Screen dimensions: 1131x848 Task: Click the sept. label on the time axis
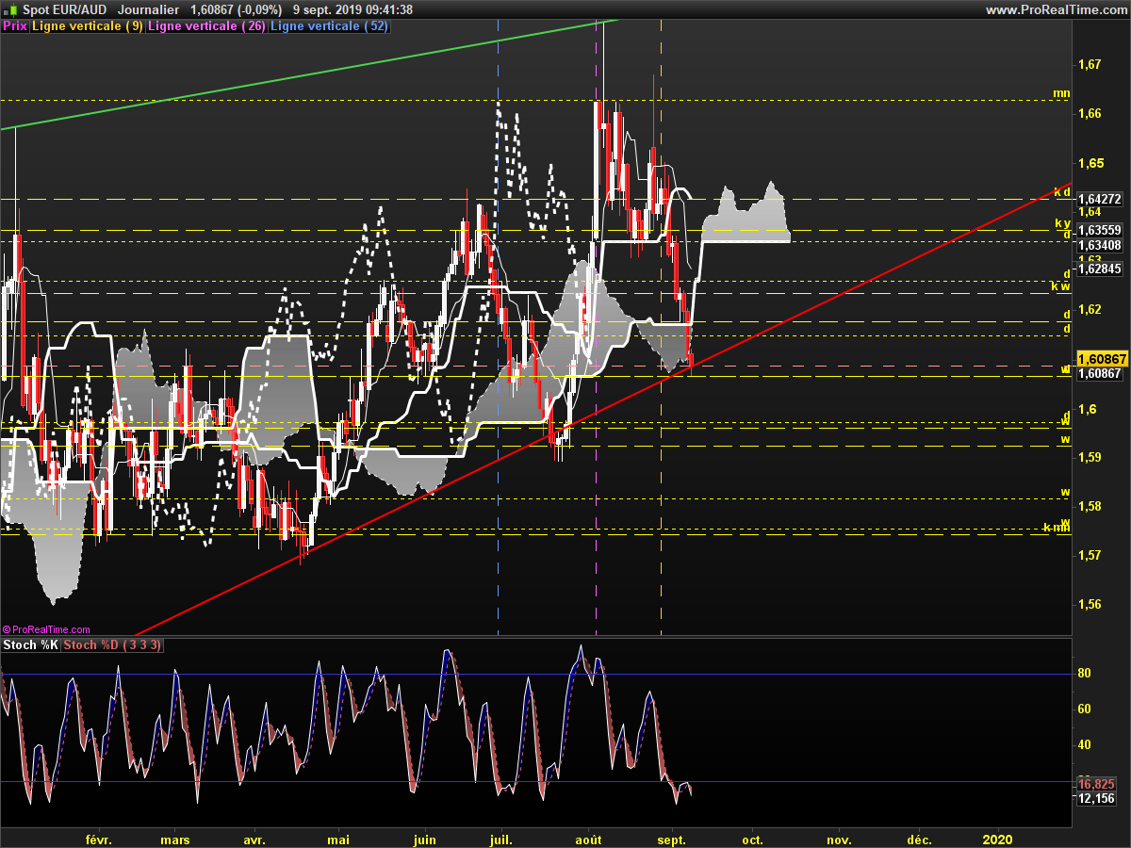(672, 839)
